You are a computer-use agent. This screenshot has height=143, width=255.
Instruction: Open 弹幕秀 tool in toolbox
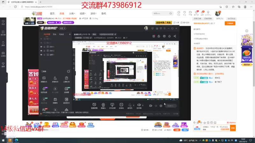click(x=55, y=101)
